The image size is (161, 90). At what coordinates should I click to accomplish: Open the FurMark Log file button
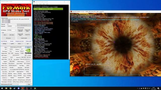[12, 43]
